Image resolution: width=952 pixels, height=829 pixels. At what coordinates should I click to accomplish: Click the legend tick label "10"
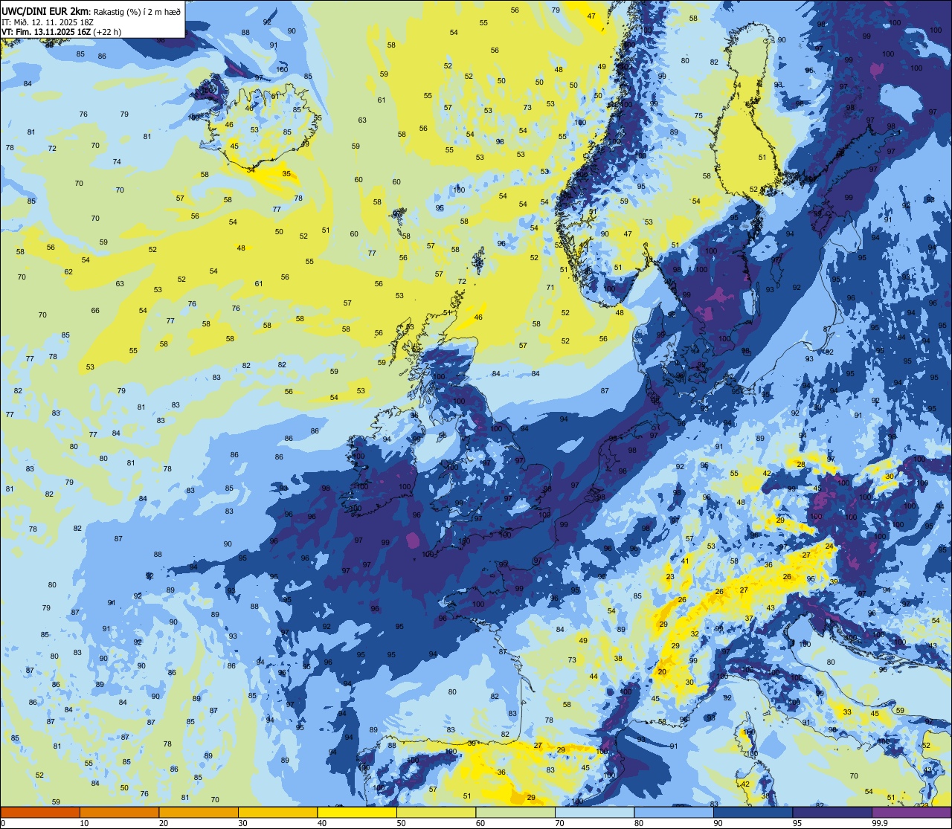(x=84, y=823)
